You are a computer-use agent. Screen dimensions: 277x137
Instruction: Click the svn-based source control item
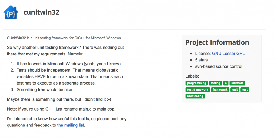pos(219,66)
